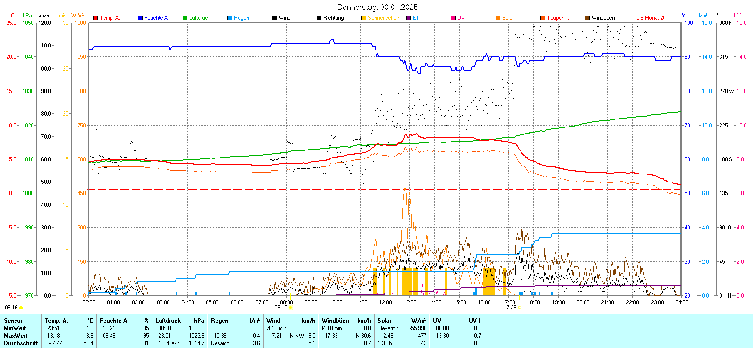Click the orange Solar legend square
753x348 pixels.
(498, 18)
